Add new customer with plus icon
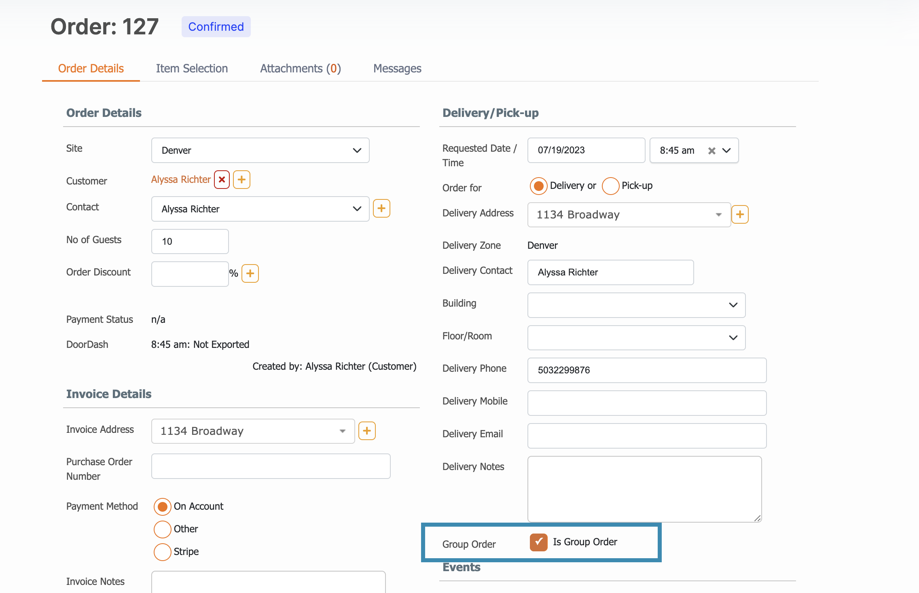 tap(241, 180)
